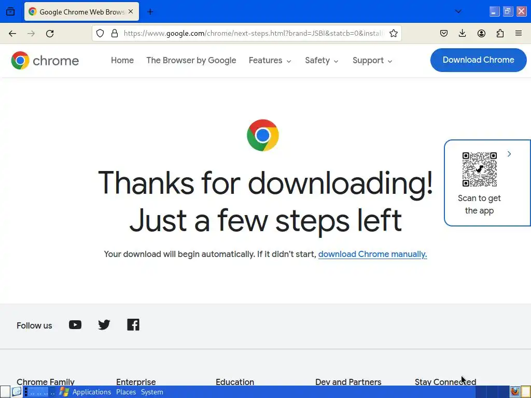Click the Download Chrome button
This screenshot has height=398, width=531.
pos(478,60)
